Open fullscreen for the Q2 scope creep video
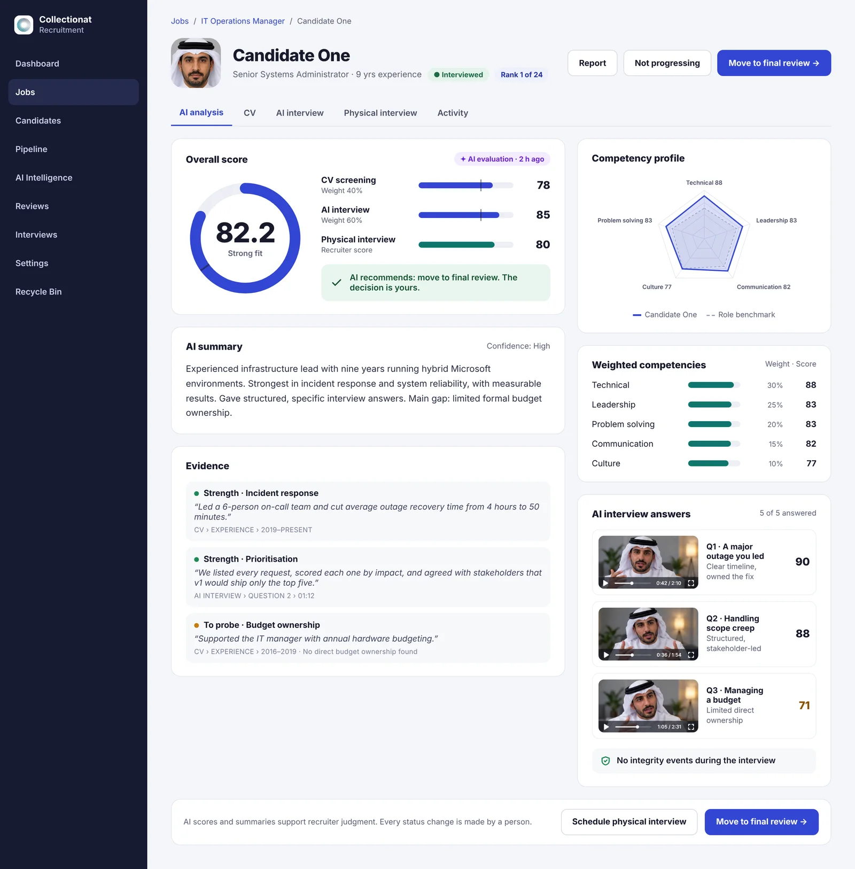Image resolution: width=855 pixels, height=869 pixels. click(x=691, y=655)
